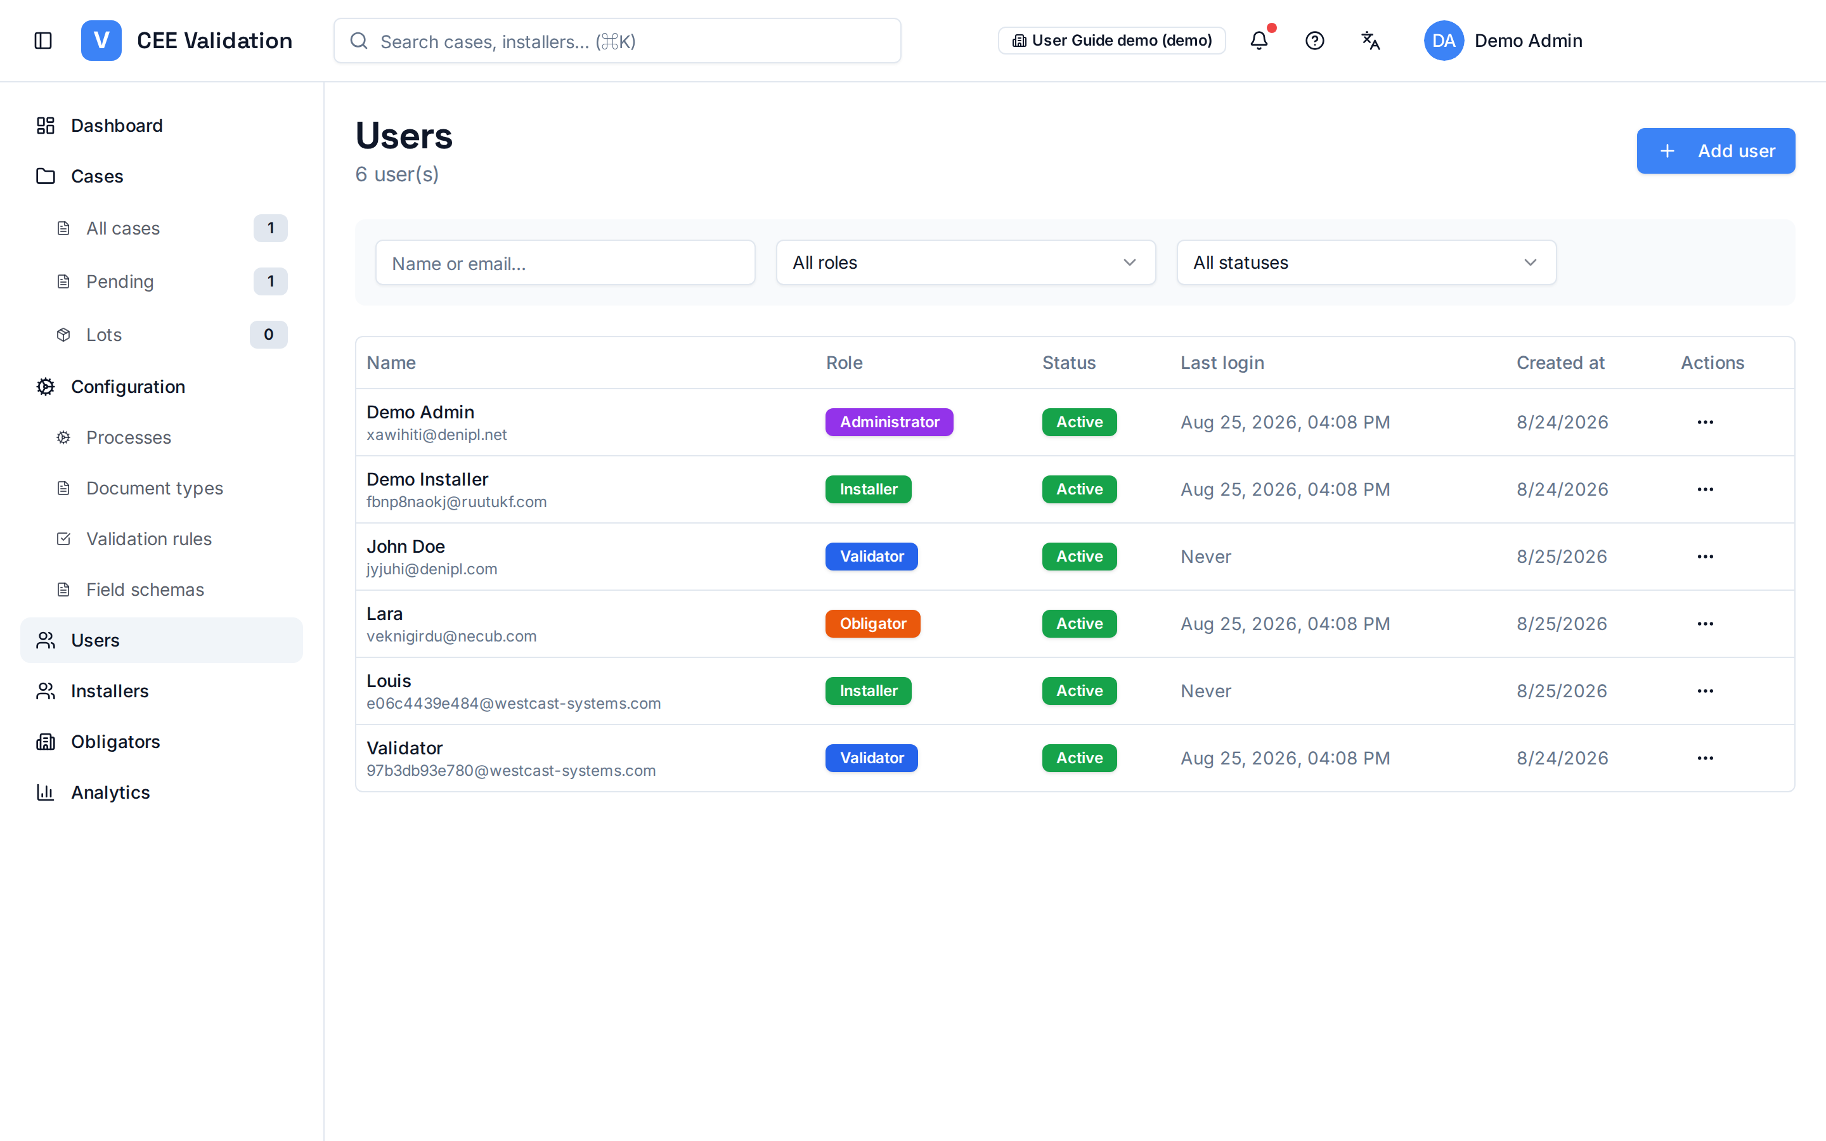Click the Demo Installer name
1826x1141 pixels.
(x=427, y=479)
